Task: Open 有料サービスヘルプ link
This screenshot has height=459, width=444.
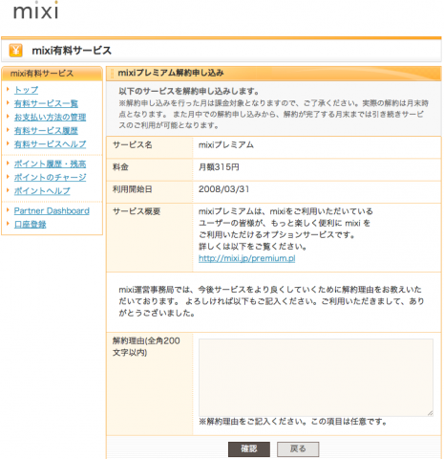Action: pyautogui.click(x=50, y=144)
